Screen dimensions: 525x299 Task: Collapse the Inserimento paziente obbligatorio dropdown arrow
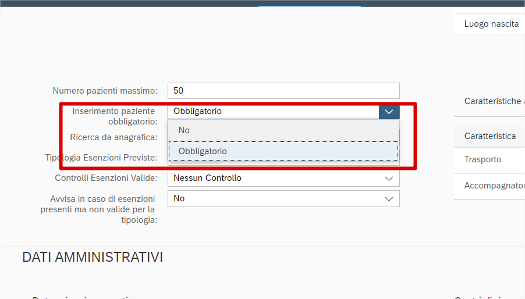[x=389, y=112]
